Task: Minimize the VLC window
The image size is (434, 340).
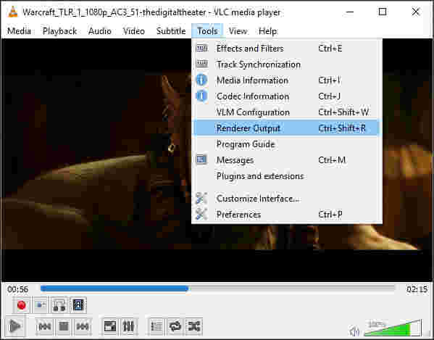Action: pyautogui.click(x=350, y=12)
